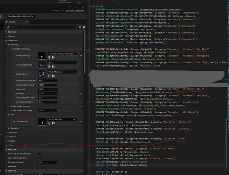Expand the Low Mantle Settings section

pyautogui.click(x=11, y=106)
